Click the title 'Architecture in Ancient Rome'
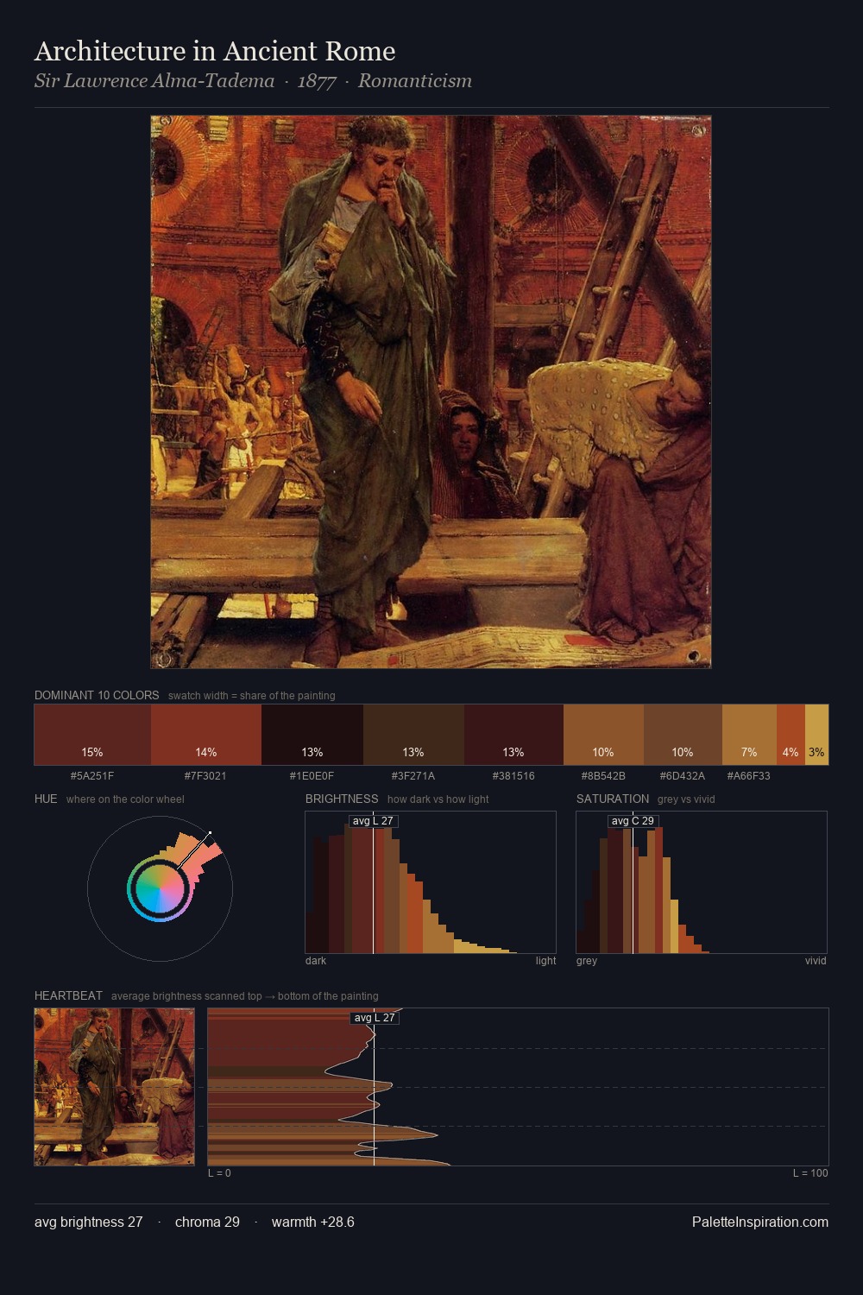Image resolution: width=863 pixels, height=1295 pixels. point(215,51)
